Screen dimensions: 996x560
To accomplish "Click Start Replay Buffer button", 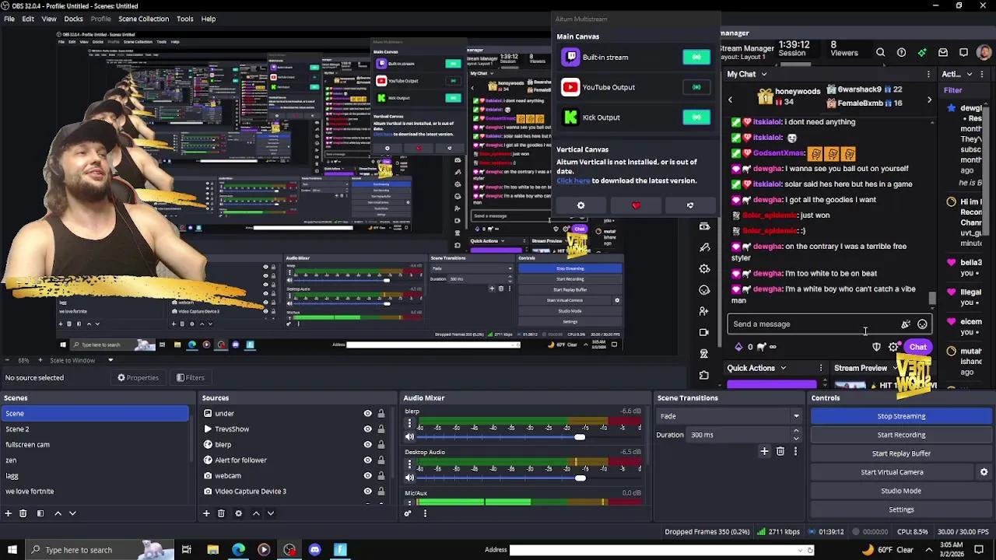I will [x=901, y=453].
